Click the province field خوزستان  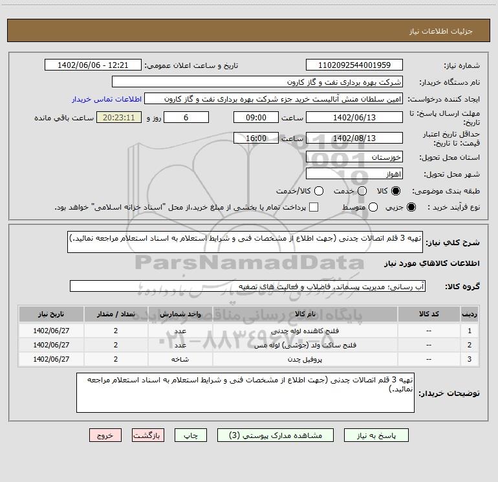coord(354,157)
